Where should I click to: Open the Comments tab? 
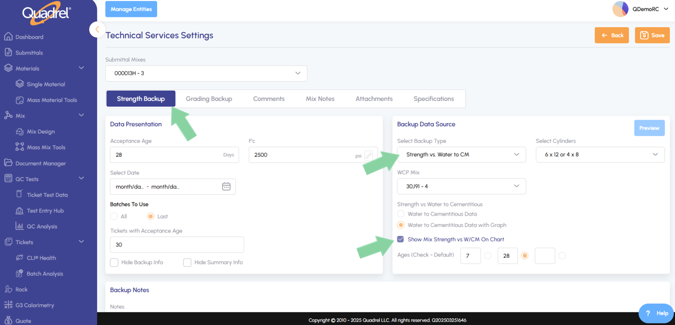(x=269, y=98)
